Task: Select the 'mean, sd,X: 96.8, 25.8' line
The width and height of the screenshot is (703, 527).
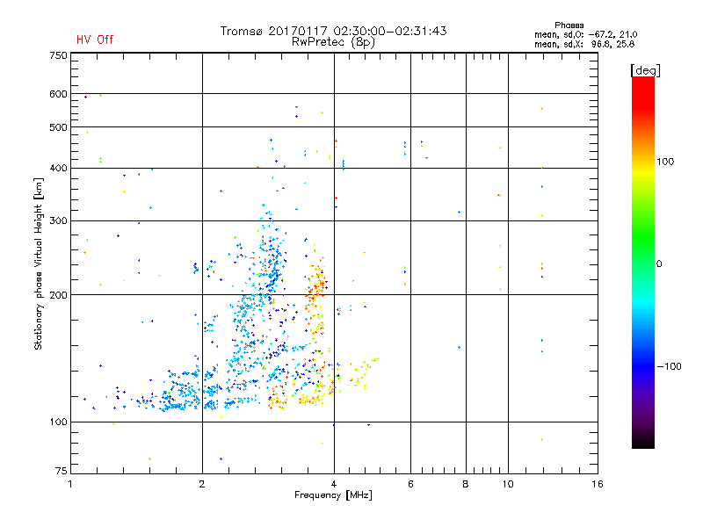Action: tap(584, 44)
